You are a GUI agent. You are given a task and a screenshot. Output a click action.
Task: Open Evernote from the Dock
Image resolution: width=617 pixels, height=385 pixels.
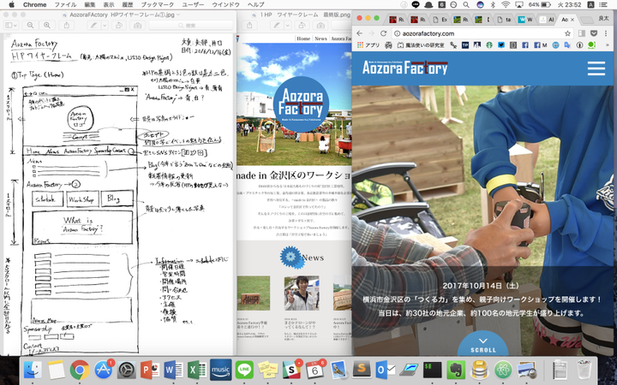point(456,370)
